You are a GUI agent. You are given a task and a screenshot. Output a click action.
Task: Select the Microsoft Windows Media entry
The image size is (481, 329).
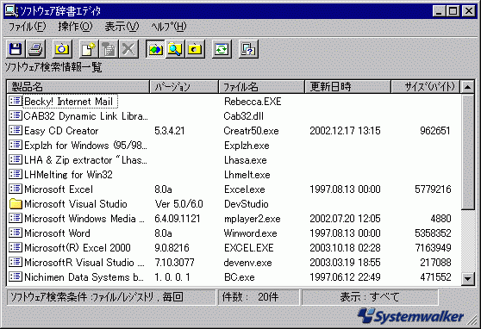pos(84,219)
